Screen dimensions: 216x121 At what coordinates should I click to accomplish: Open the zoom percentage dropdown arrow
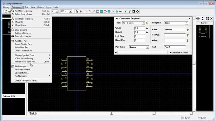[57, 11]
